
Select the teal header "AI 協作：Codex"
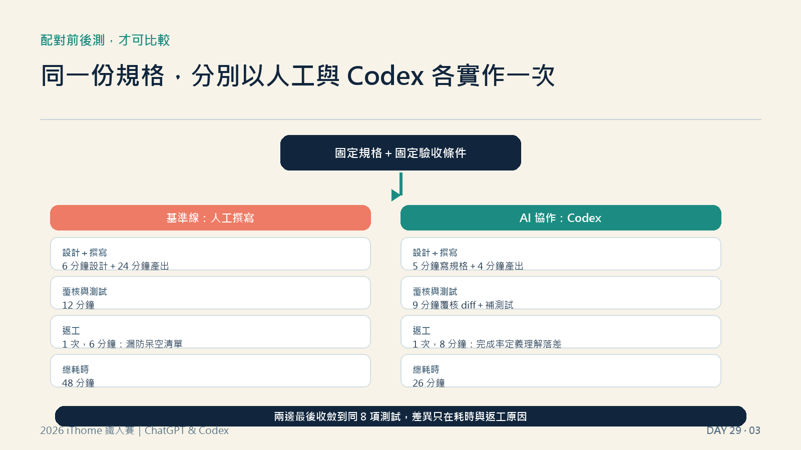click(561, 217)
